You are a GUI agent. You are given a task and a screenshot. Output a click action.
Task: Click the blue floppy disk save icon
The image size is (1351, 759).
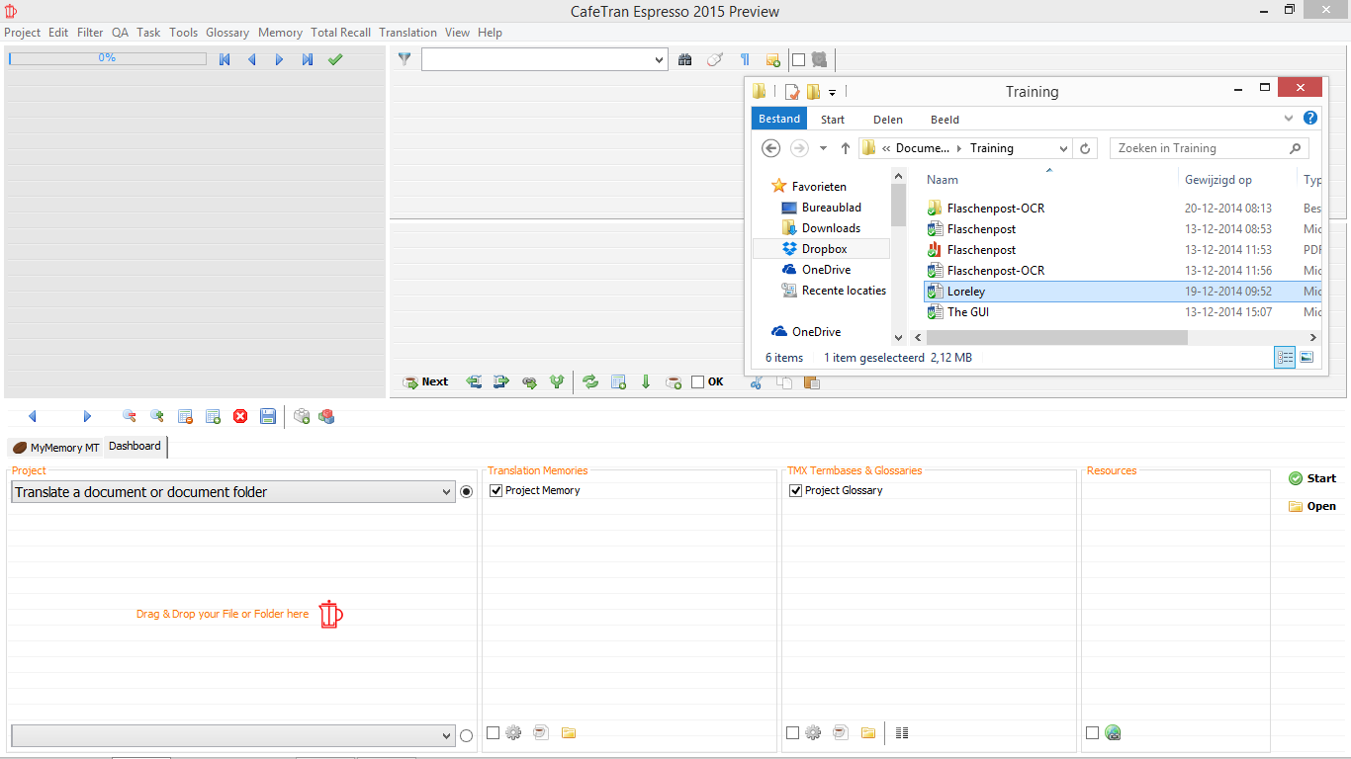click(268, 417)
